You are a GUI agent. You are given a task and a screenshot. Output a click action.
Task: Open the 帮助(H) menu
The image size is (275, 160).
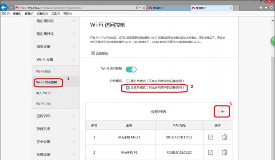coord(67,13)
